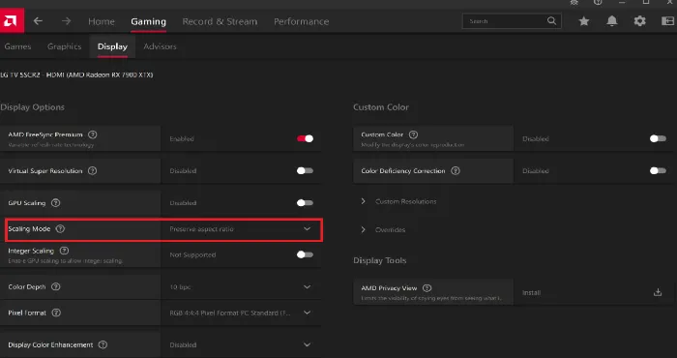Switch to the Advisors tab
This screenshot has height=358, width=677.
pos(160,46)
